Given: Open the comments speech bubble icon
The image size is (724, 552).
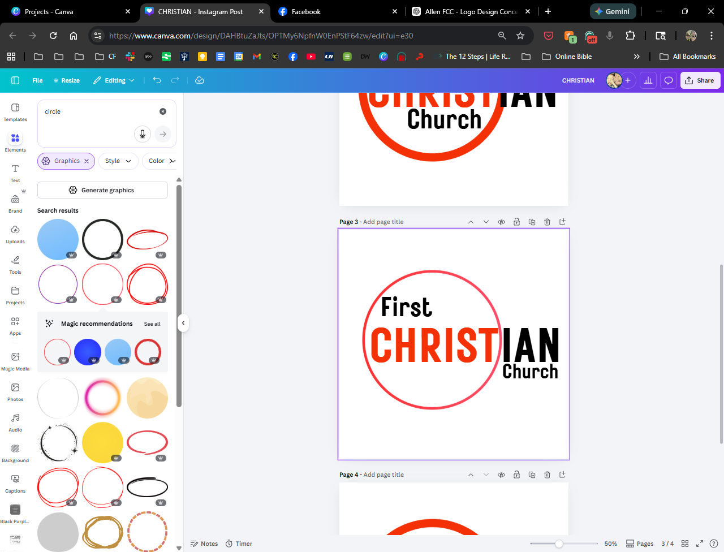Looking at the screenshot, I should [668, 80].
